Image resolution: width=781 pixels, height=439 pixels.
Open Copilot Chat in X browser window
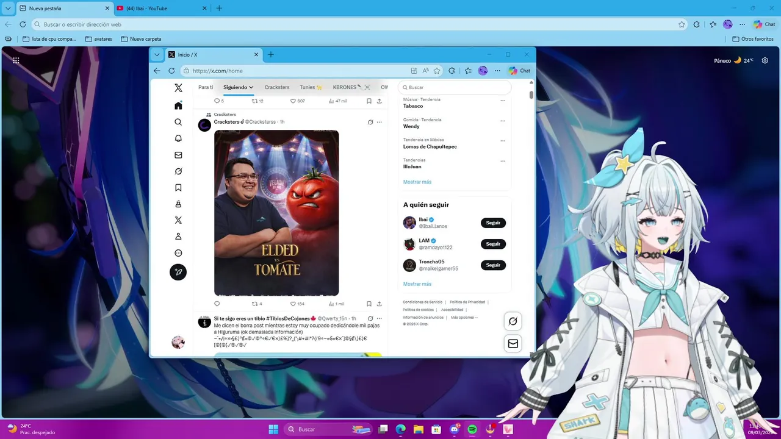[x=519, y=71]
